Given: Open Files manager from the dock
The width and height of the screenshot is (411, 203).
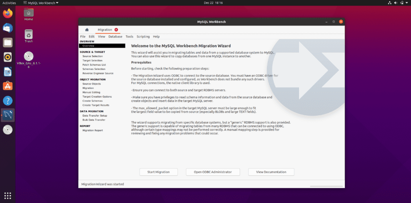Looking at the screenshot, I should (8, 42).
